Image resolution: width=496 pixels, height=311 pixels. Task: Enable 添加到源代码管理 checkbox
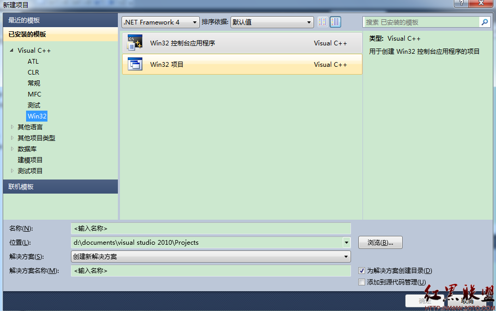coord(361,282)
